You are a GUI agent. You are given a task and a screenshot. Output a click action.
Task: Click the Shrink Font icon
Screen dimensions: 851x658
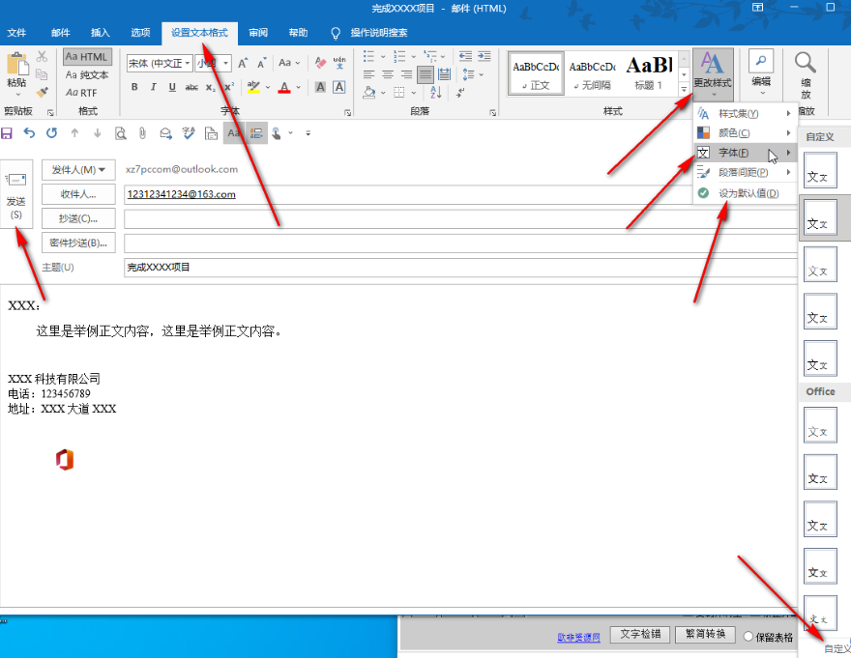point(262,63)
